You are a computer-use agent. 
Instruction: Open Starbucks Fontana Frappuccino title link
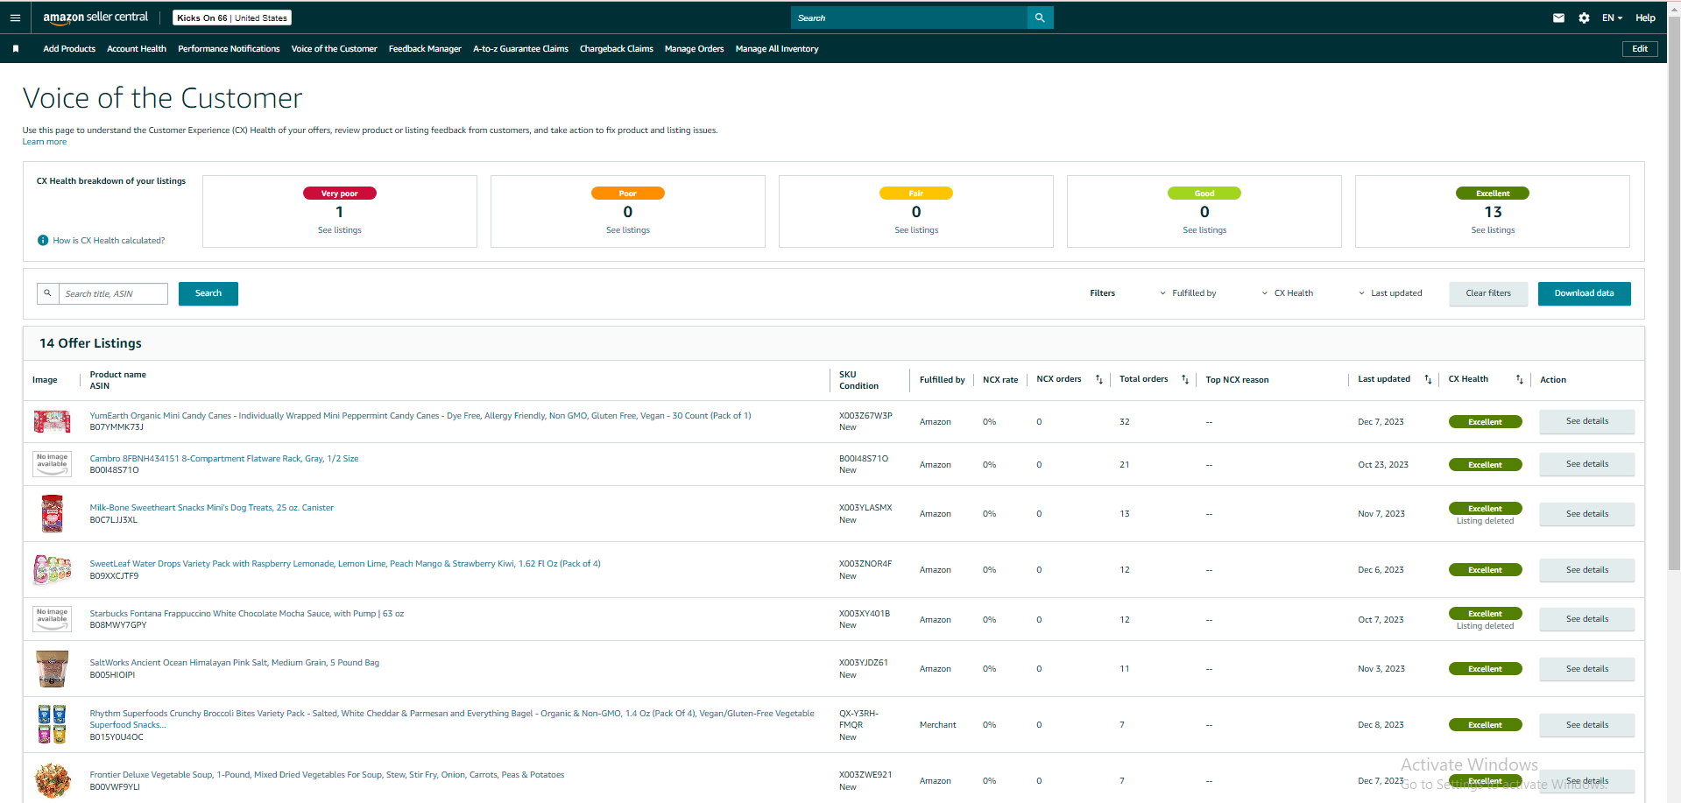247,614
